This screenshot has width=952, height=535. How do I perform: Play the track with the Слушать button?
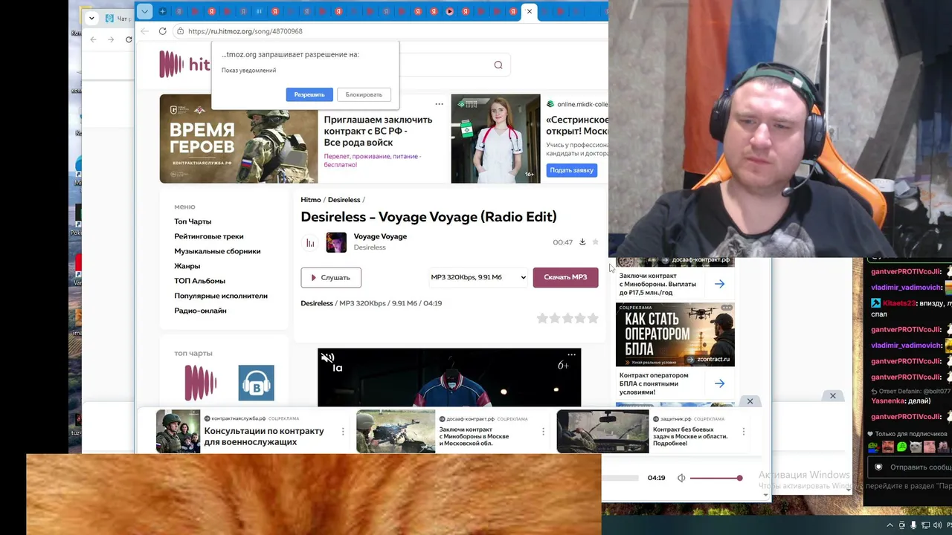click(331, 277)
